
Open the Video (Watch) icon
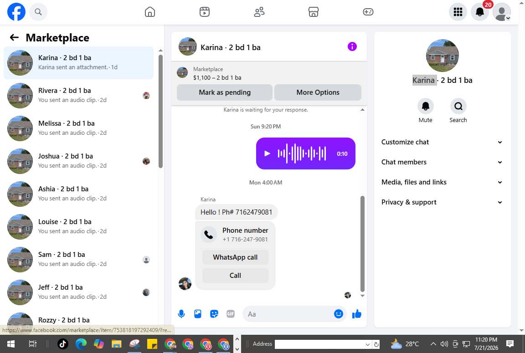click(x=205, y=12)
